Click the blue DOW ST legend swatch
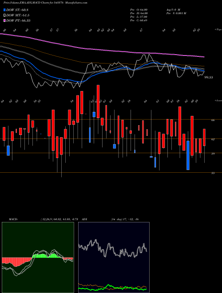Screen dimensions: 222x293 tap(4, 10)
